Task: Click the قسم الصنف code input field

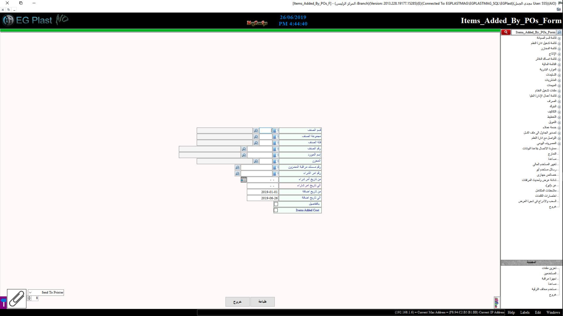Action: coord(265,131)
